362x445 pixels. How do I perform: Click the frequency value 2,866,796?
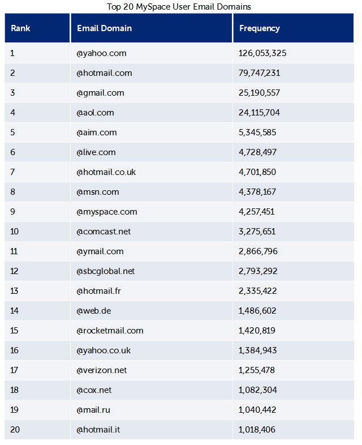(x=258, y=251)
